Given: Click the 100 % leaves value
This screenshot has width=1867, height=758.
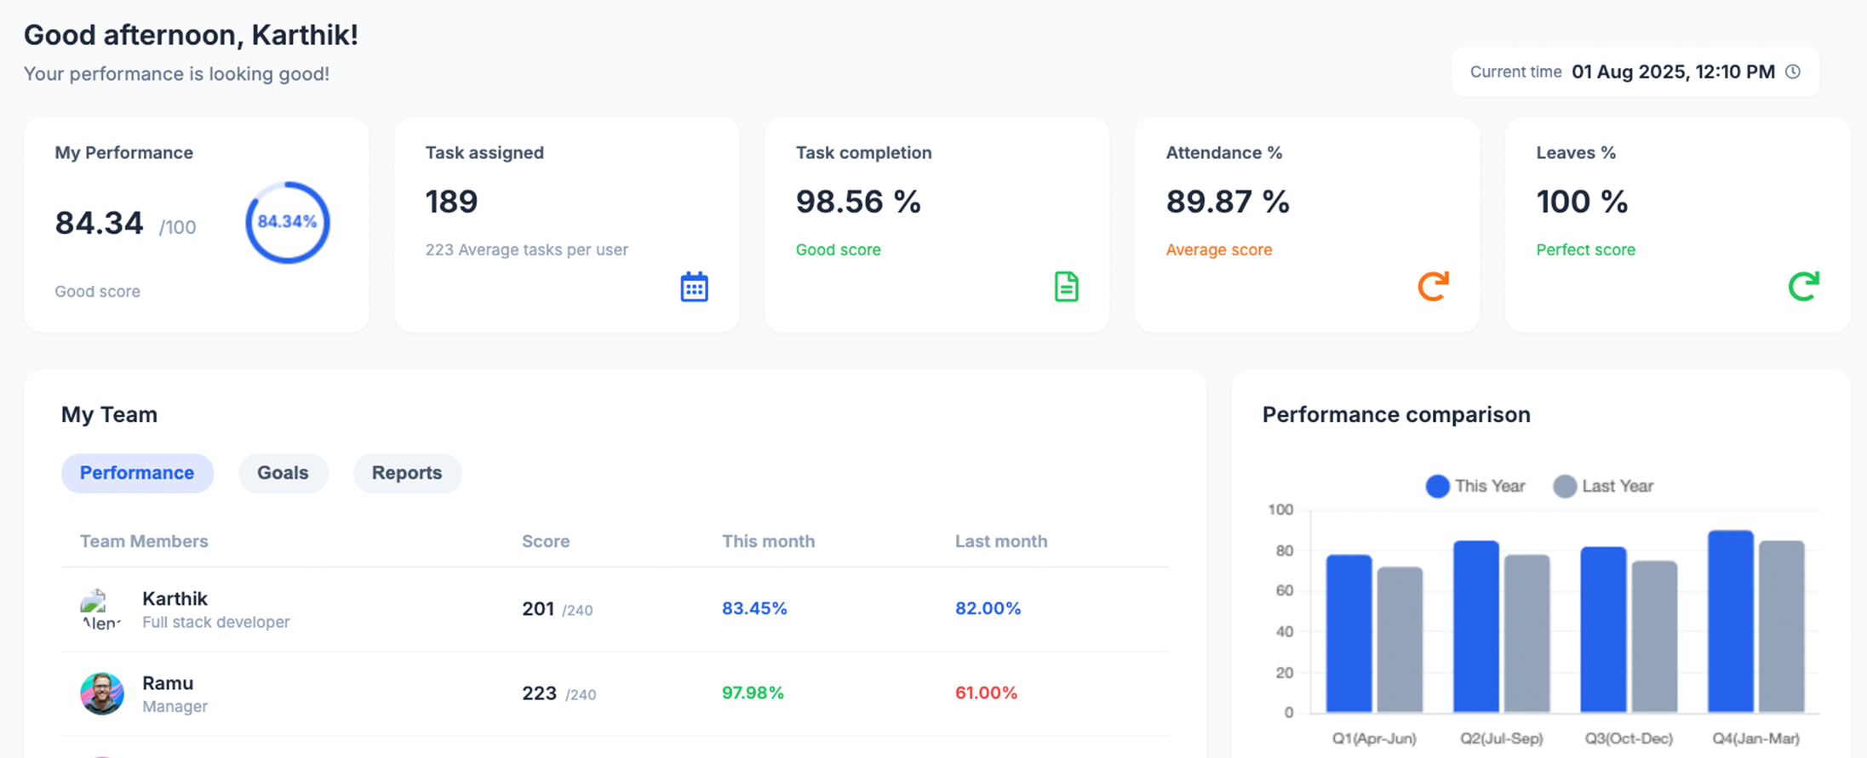Looking at the screenshot, I should pos(1582,202).
